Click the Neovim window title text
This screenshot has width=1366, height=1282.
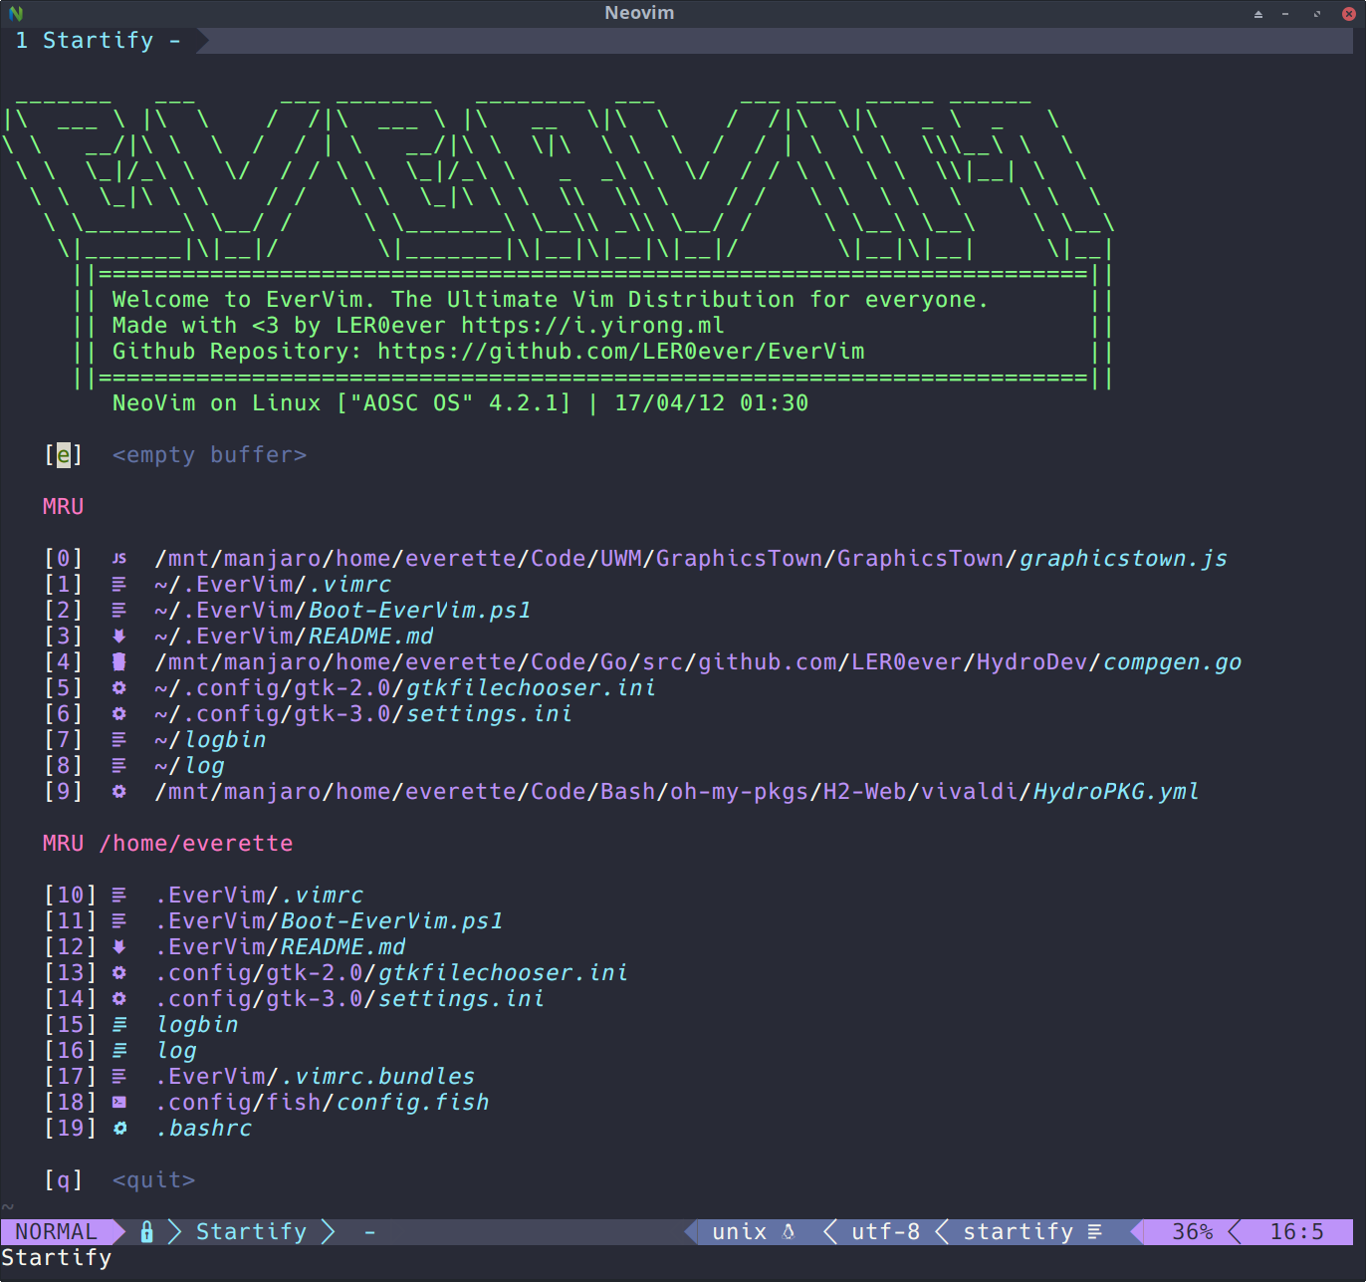click(x=639, y=13)
